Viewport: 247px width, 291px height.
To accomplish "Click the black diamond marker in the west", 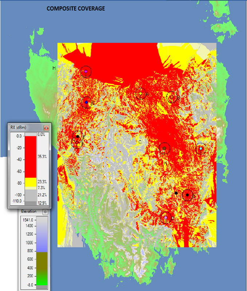I will (x=77, y=137).
